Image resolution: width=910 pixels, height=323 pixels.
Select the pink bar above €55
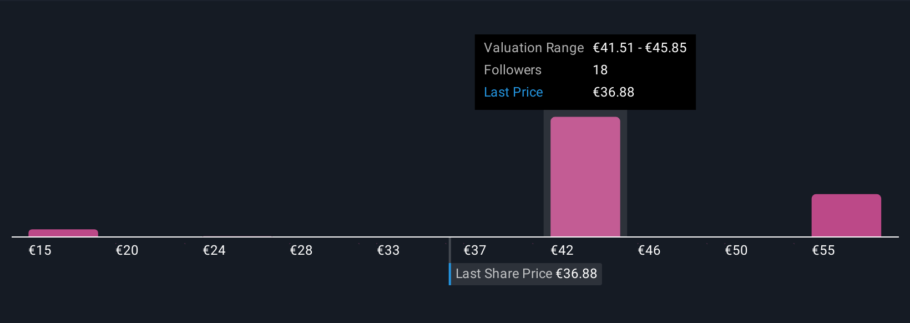[846, 215]
